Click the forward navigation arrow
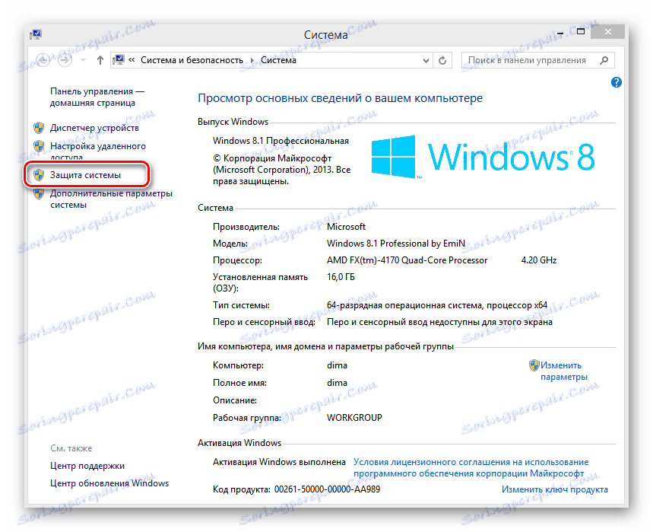This screenshot has width=653, height=532. pos(66,60)
